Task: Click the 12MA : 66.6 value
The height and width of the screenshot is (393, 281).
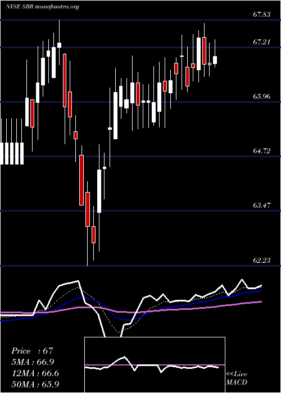Action: coord(35,373)
